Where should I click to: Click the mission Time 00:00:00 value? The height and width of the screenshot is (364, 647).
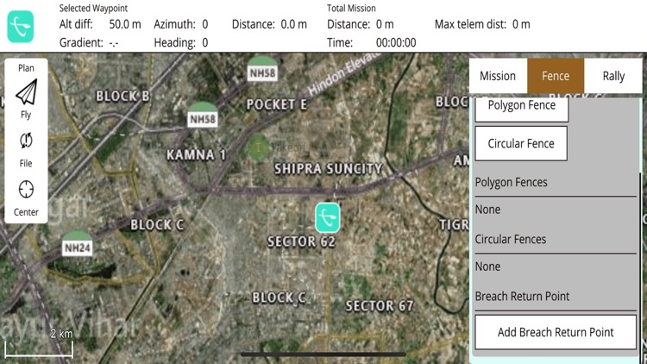click(x=396, y=42)
